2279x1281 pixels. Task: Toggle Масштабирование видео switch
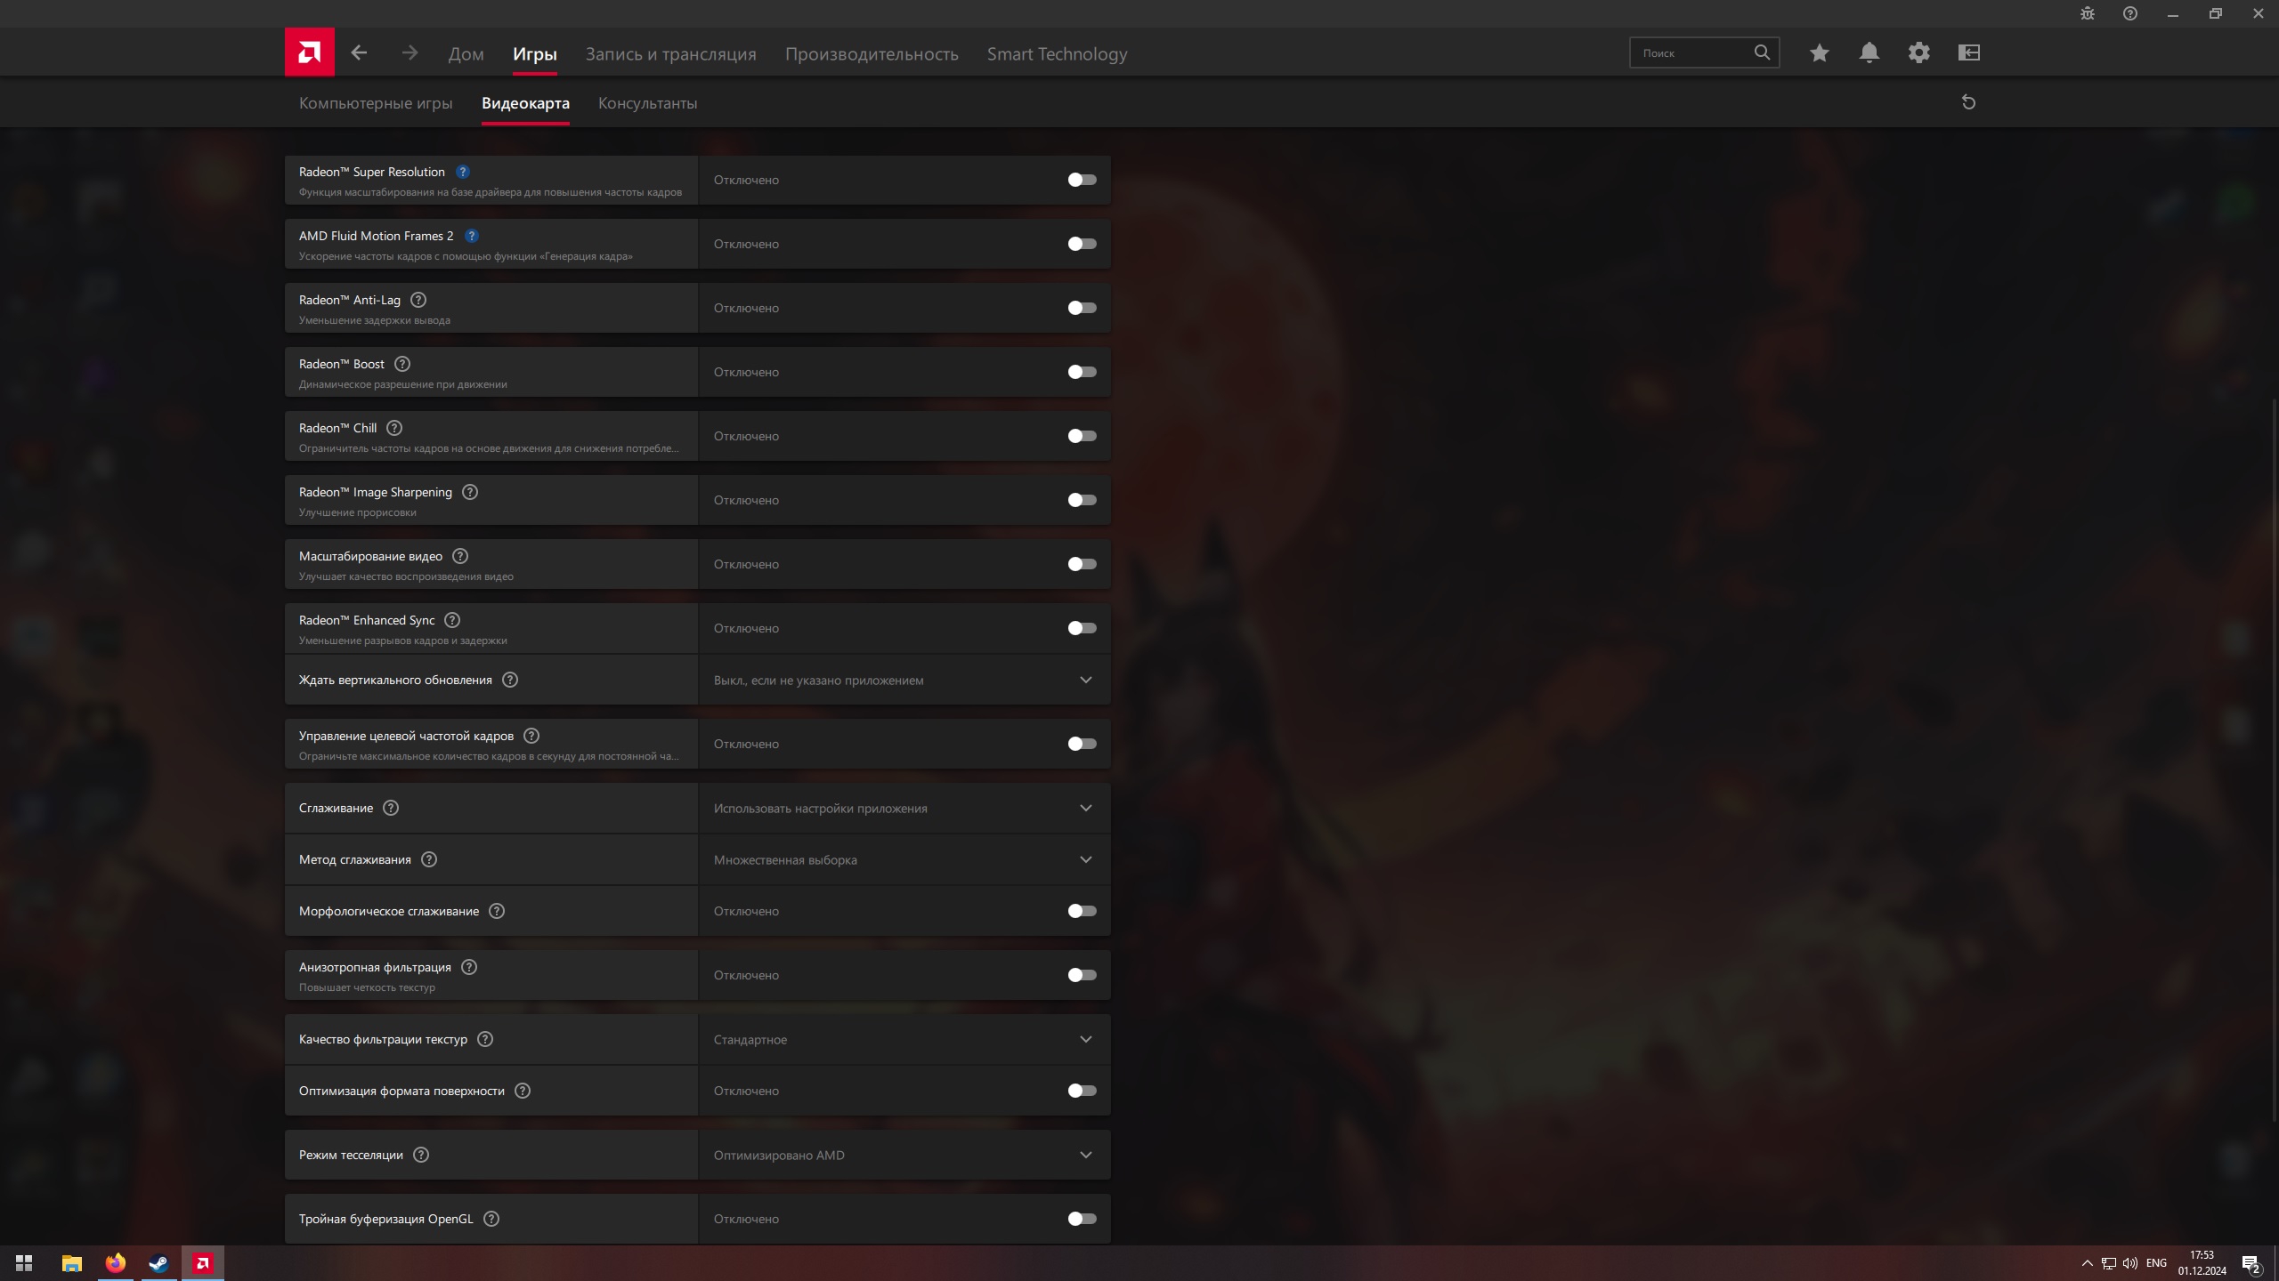tap(1082, 564)
